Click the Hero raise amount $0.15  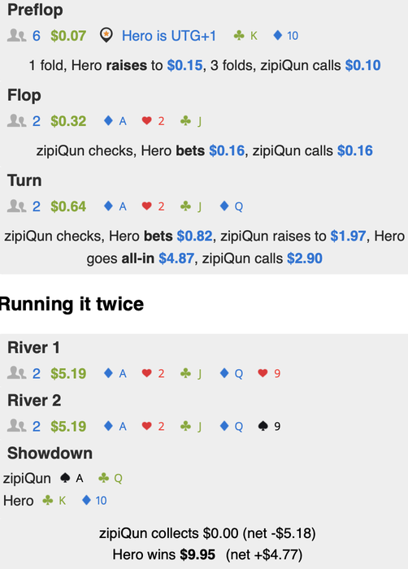tap(184, 65)
